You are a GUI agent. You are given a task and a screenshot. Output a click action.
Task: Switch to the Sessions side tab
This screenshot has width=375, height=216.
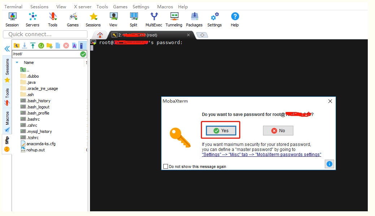point(7,70)
